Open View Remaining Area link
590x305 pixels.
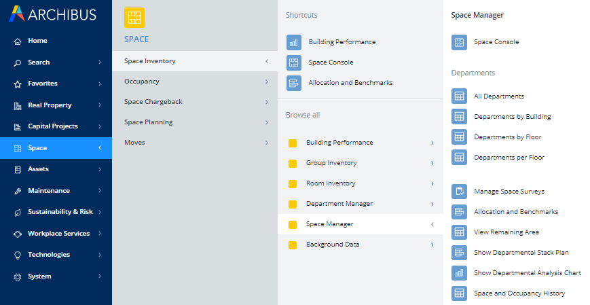tap(506, 232)
